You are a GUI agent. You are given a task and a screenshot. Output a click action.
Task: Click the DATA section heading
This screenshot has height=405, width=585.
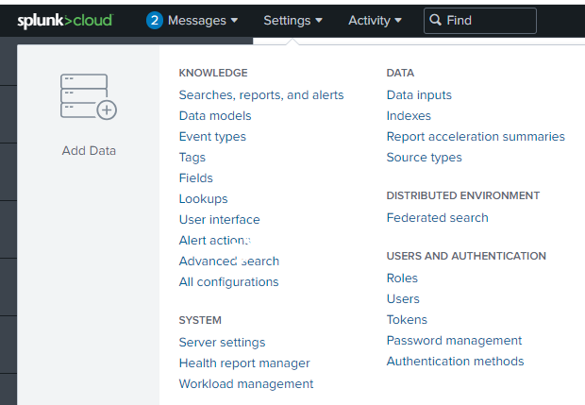click(400, 73)
